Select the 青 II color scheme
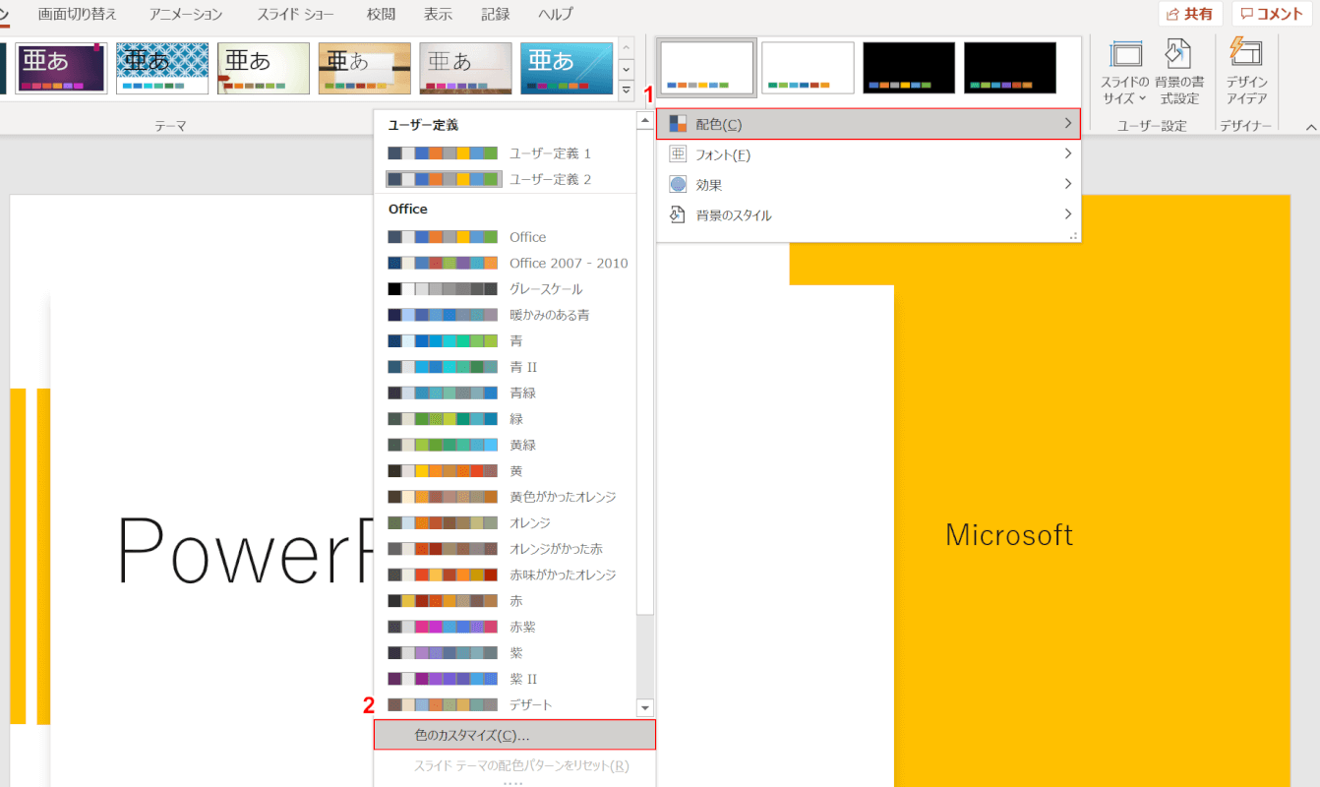The width and height of the screenshot is (1320, 787). pos(506,367)
